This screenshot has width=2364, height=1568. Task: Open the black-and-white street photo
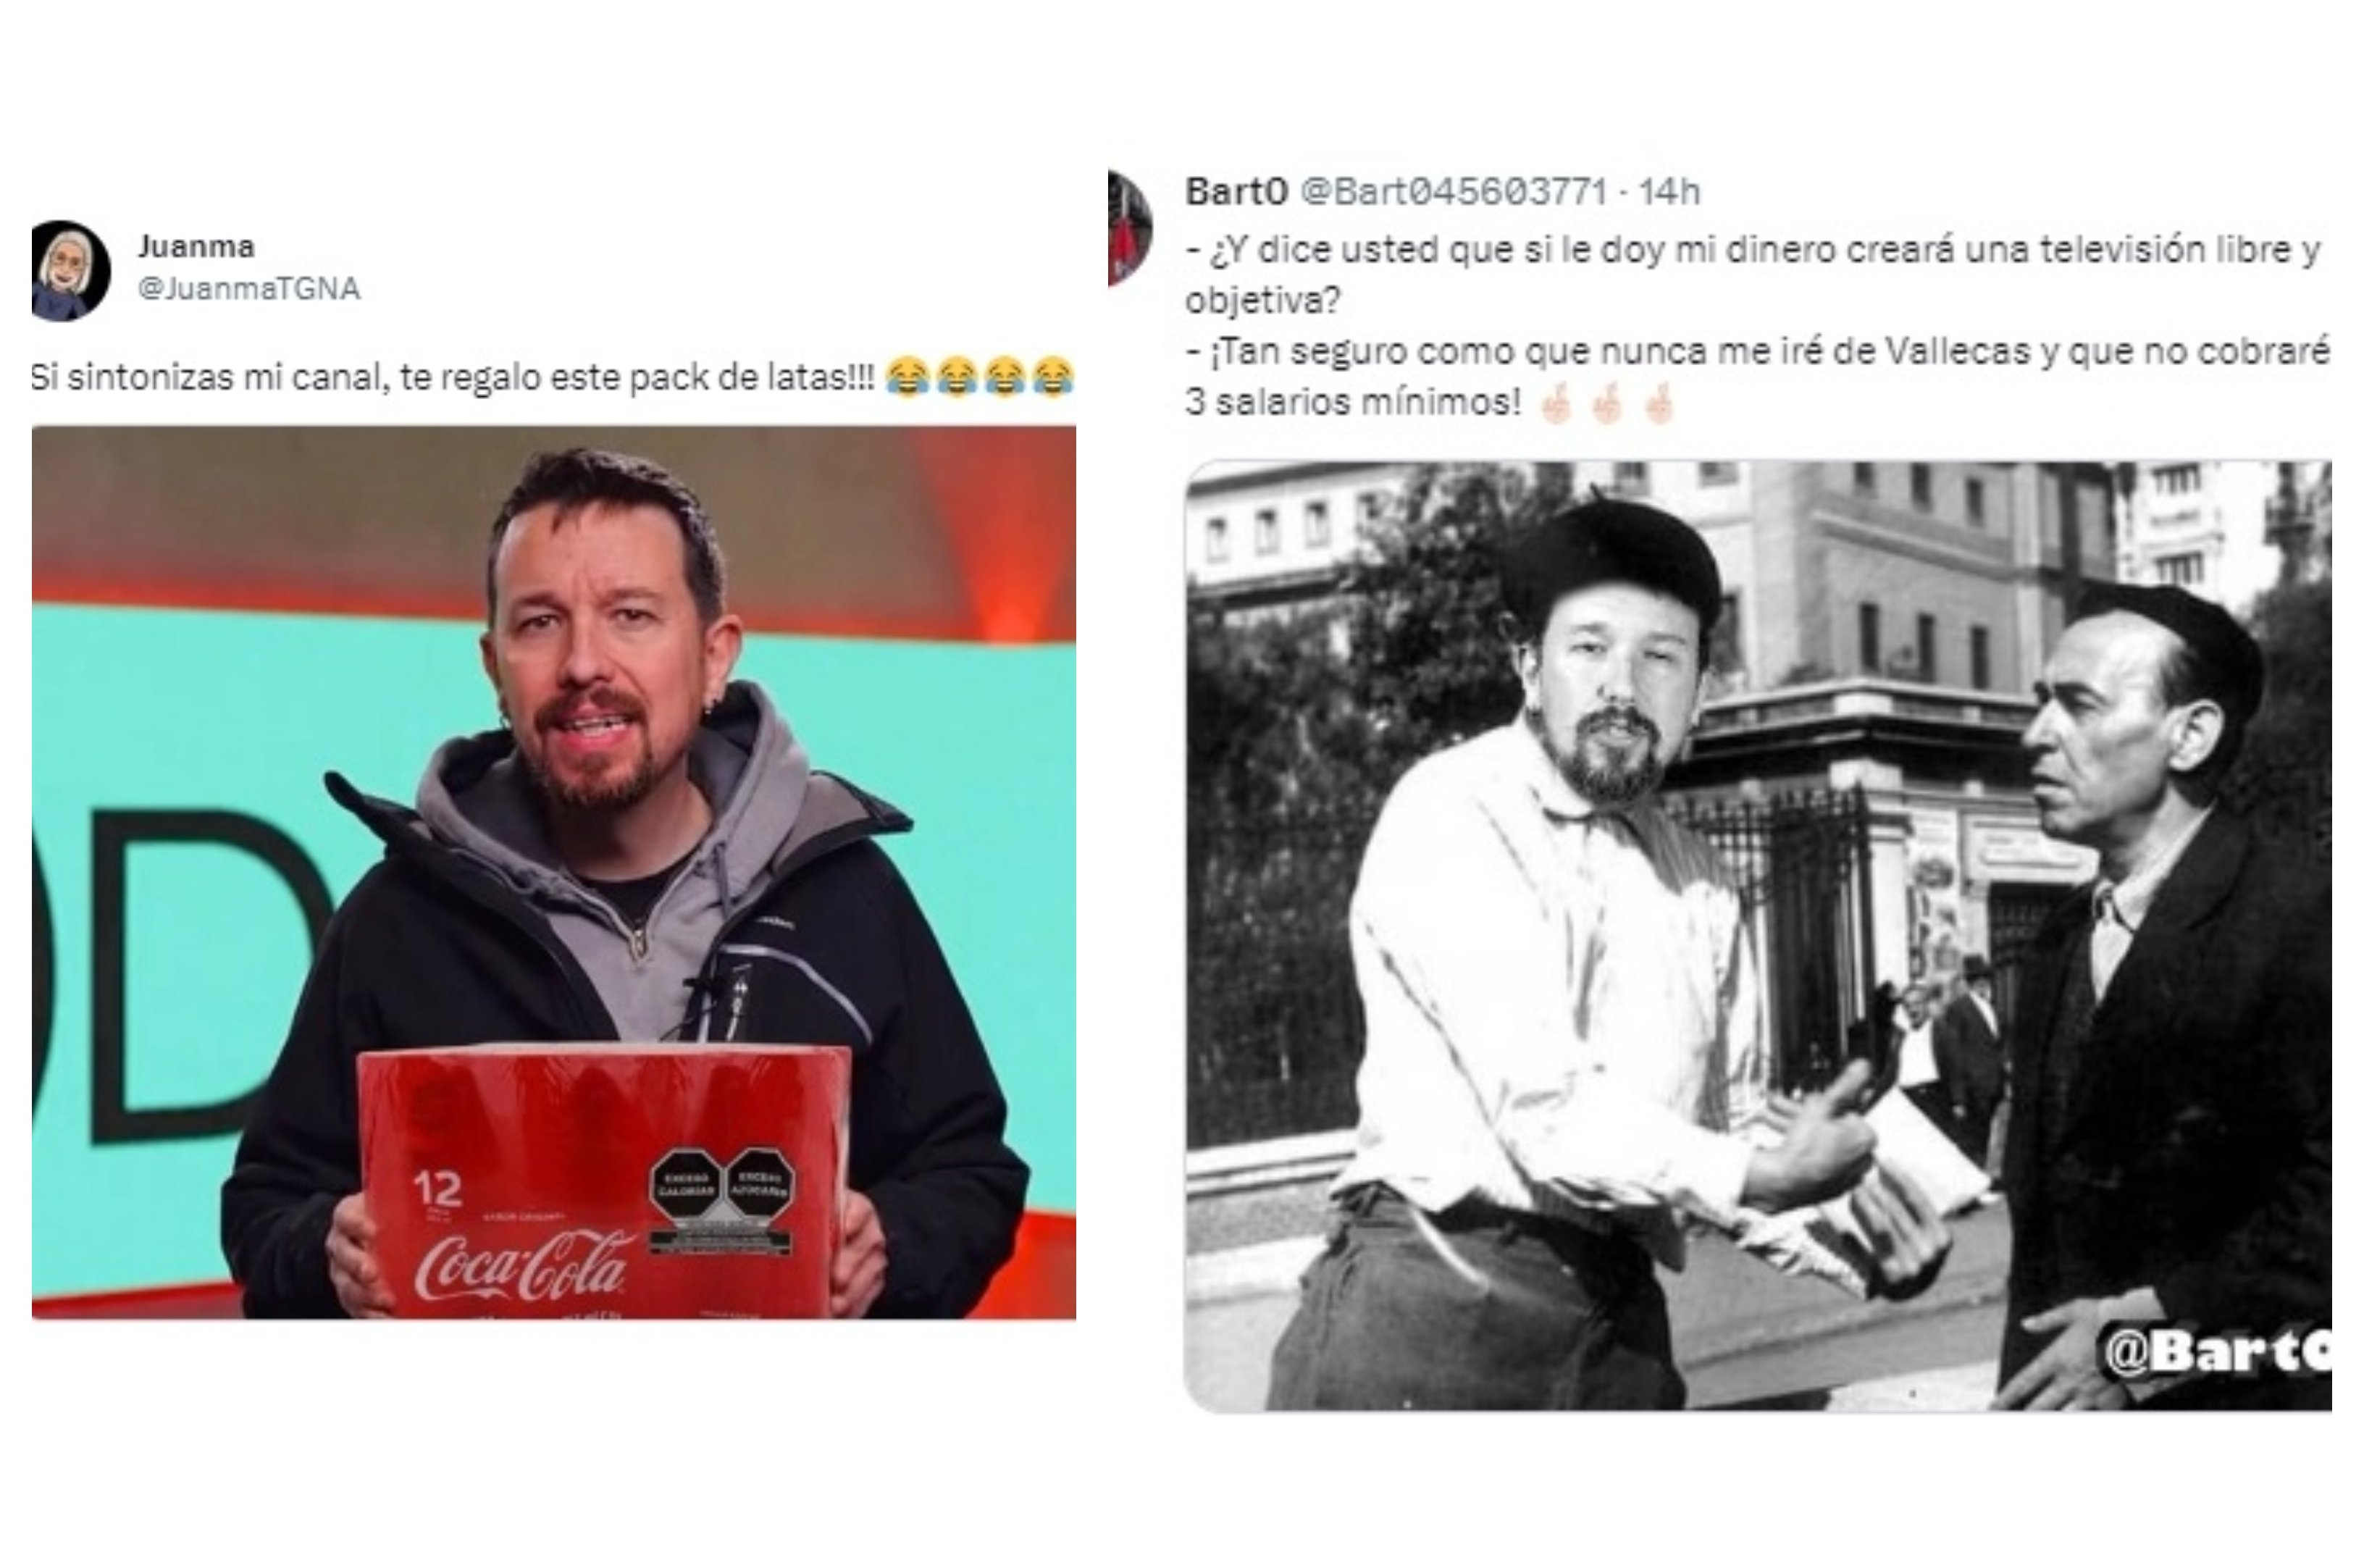click(x=1758, y=936)
